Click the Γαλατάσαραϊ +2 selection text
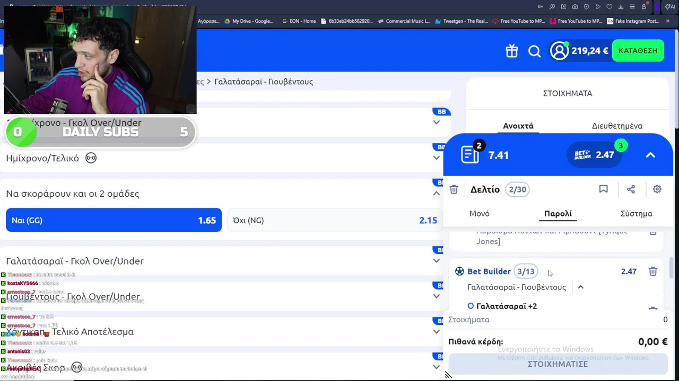Screen dimensions: 679x381 (x=507, y=306)
